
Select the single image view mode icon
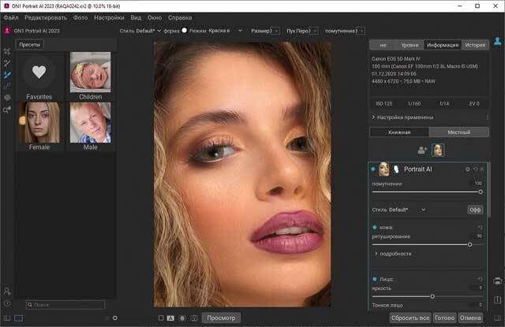(19, 318)
